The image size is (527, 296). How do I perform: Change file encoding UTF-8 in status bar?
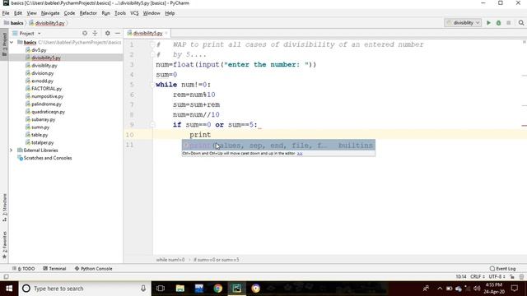click(x=497, y=276)
